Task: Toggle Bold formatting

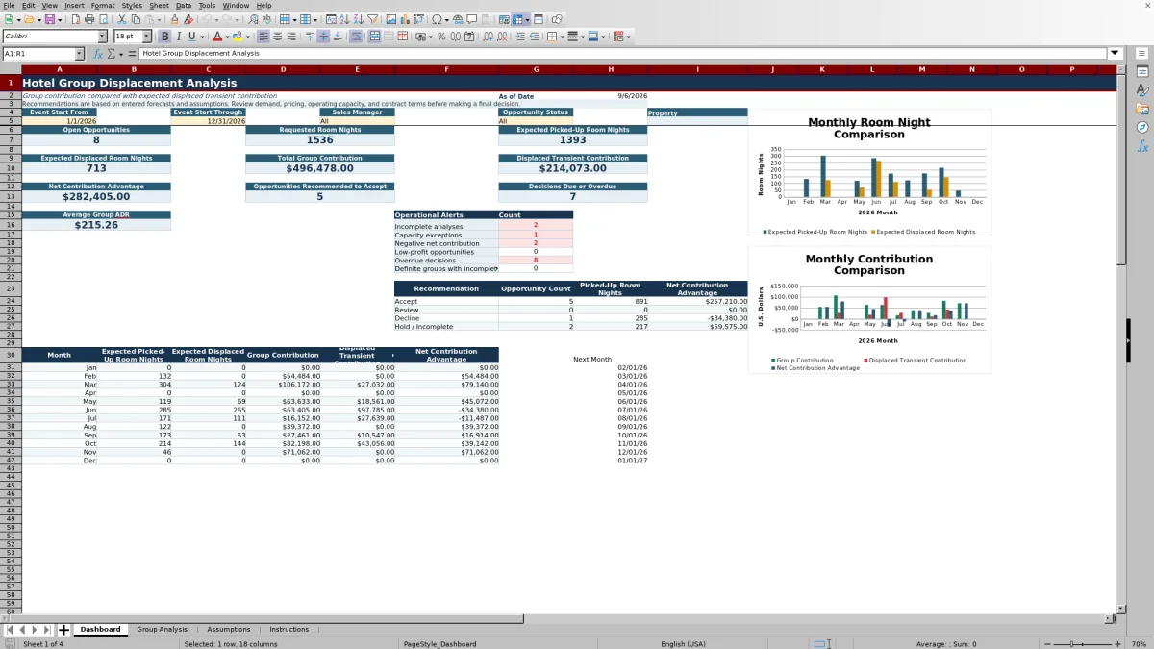Action: tap(164, 37)
